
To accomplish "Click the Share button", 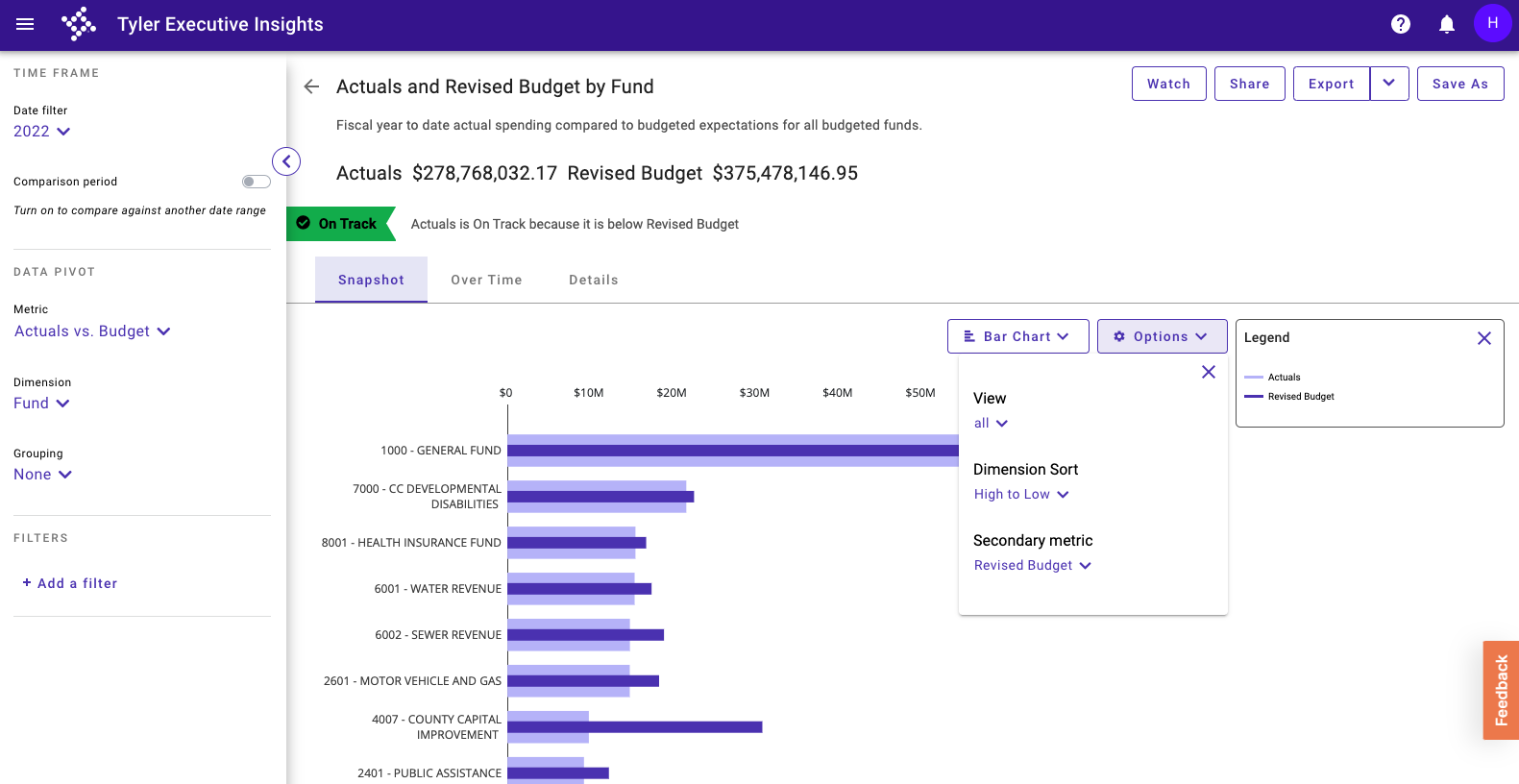I will point(1250,84).
